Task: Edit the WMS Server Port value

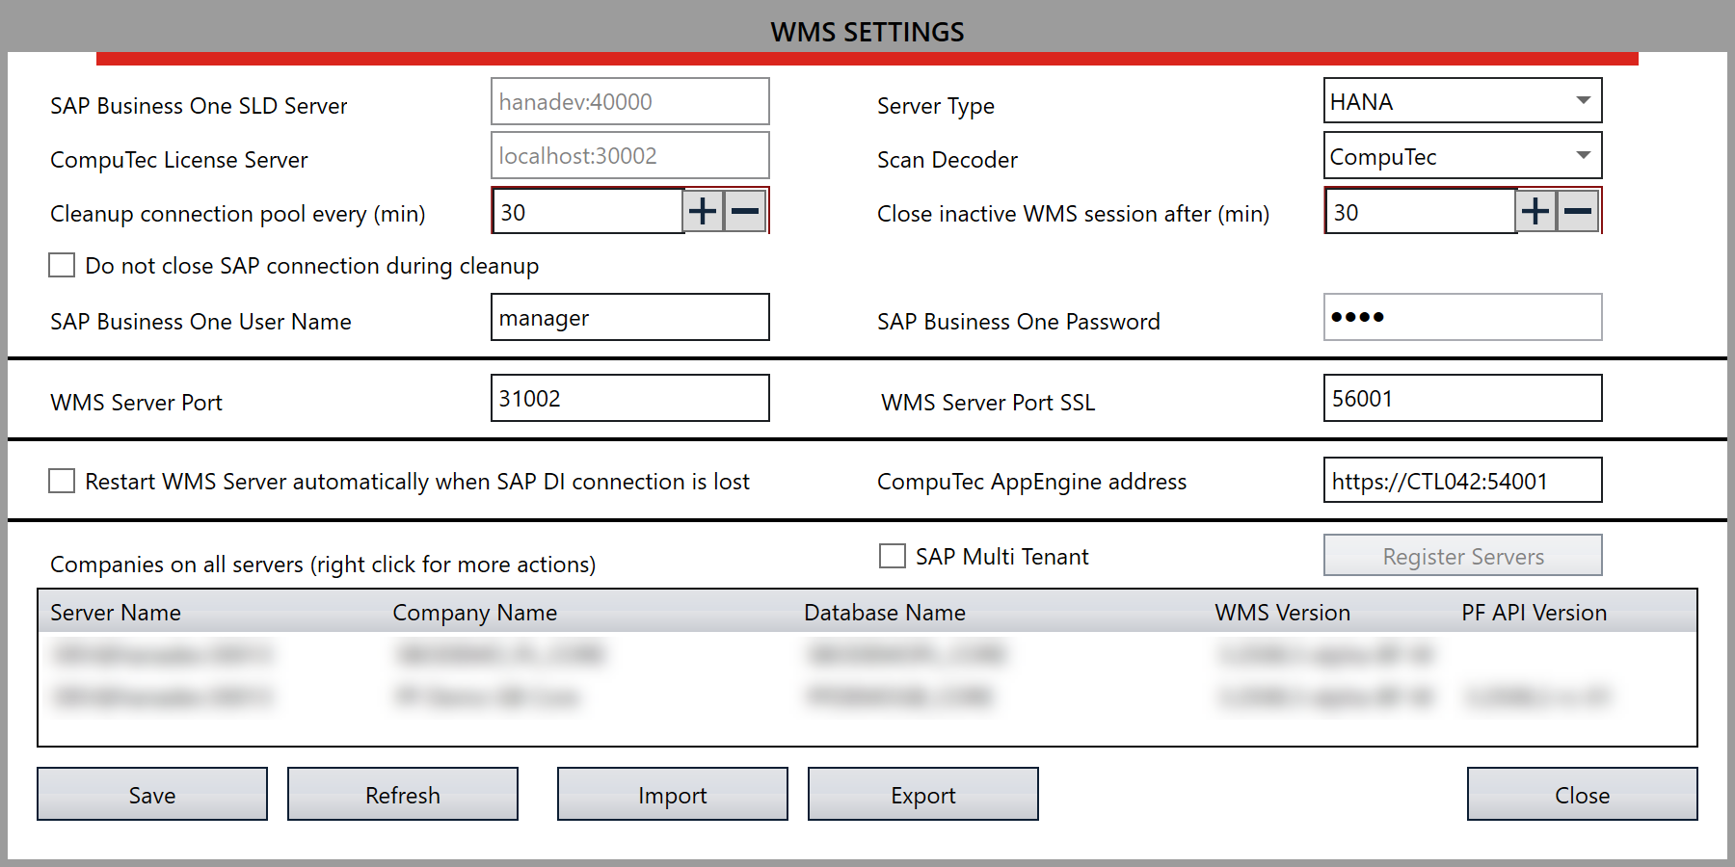Action: [628, 397]
